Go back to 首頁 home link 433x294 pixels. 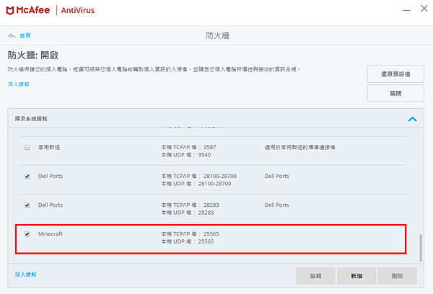[x=25, y=35]
